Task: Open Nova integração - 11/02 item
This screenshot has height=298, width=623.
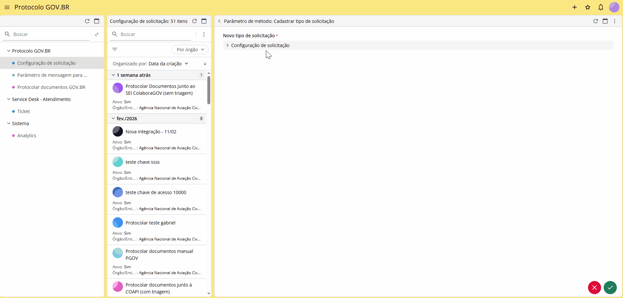Action: coord(157,139)
